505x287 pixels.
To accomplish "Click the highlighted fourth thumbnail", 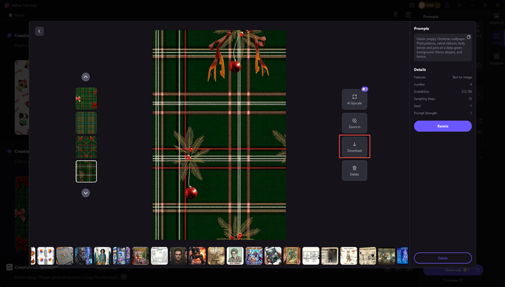I will (x=86, y=171).
